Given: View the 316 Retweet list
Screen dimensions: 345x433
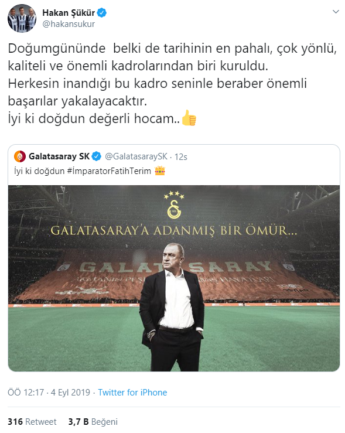Looking at the screenshot, I should pyautogui.click(x=32, y=422).
